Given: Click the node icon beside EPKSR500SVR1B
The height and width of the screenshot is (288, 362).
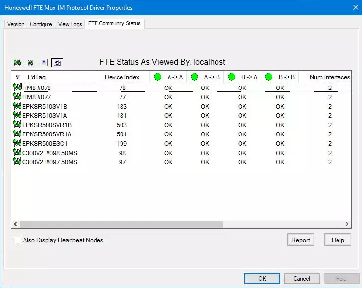Looking at the screenshot, I should (x=17, y=125).
